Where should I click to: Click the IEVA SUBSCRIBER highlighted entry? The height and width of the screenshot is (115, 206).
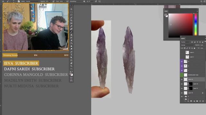[x=21, y=63]
